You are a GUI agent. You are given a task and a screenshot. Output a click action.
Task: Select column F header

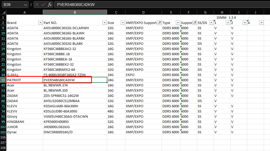(x=189, y=12)
